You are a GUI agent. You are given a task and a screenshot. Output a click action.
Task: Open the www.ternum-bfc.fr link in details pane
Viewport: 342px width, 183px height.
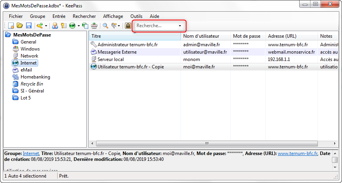(298, 153)
